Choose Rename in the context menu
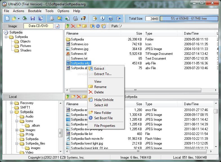221x162 pixels. pos(106,87)
